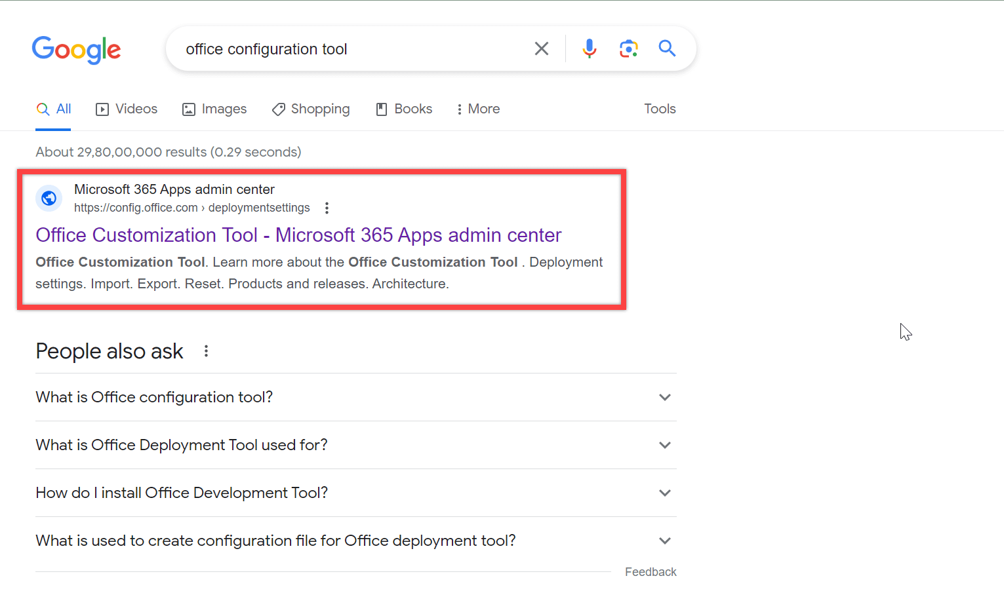Click Microsoft 365 Apps admin center site name

[x=174, y=189]
